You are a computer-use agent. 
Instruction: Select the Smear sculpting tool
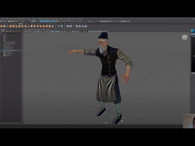pyautogui.click(x=44, y=26)
